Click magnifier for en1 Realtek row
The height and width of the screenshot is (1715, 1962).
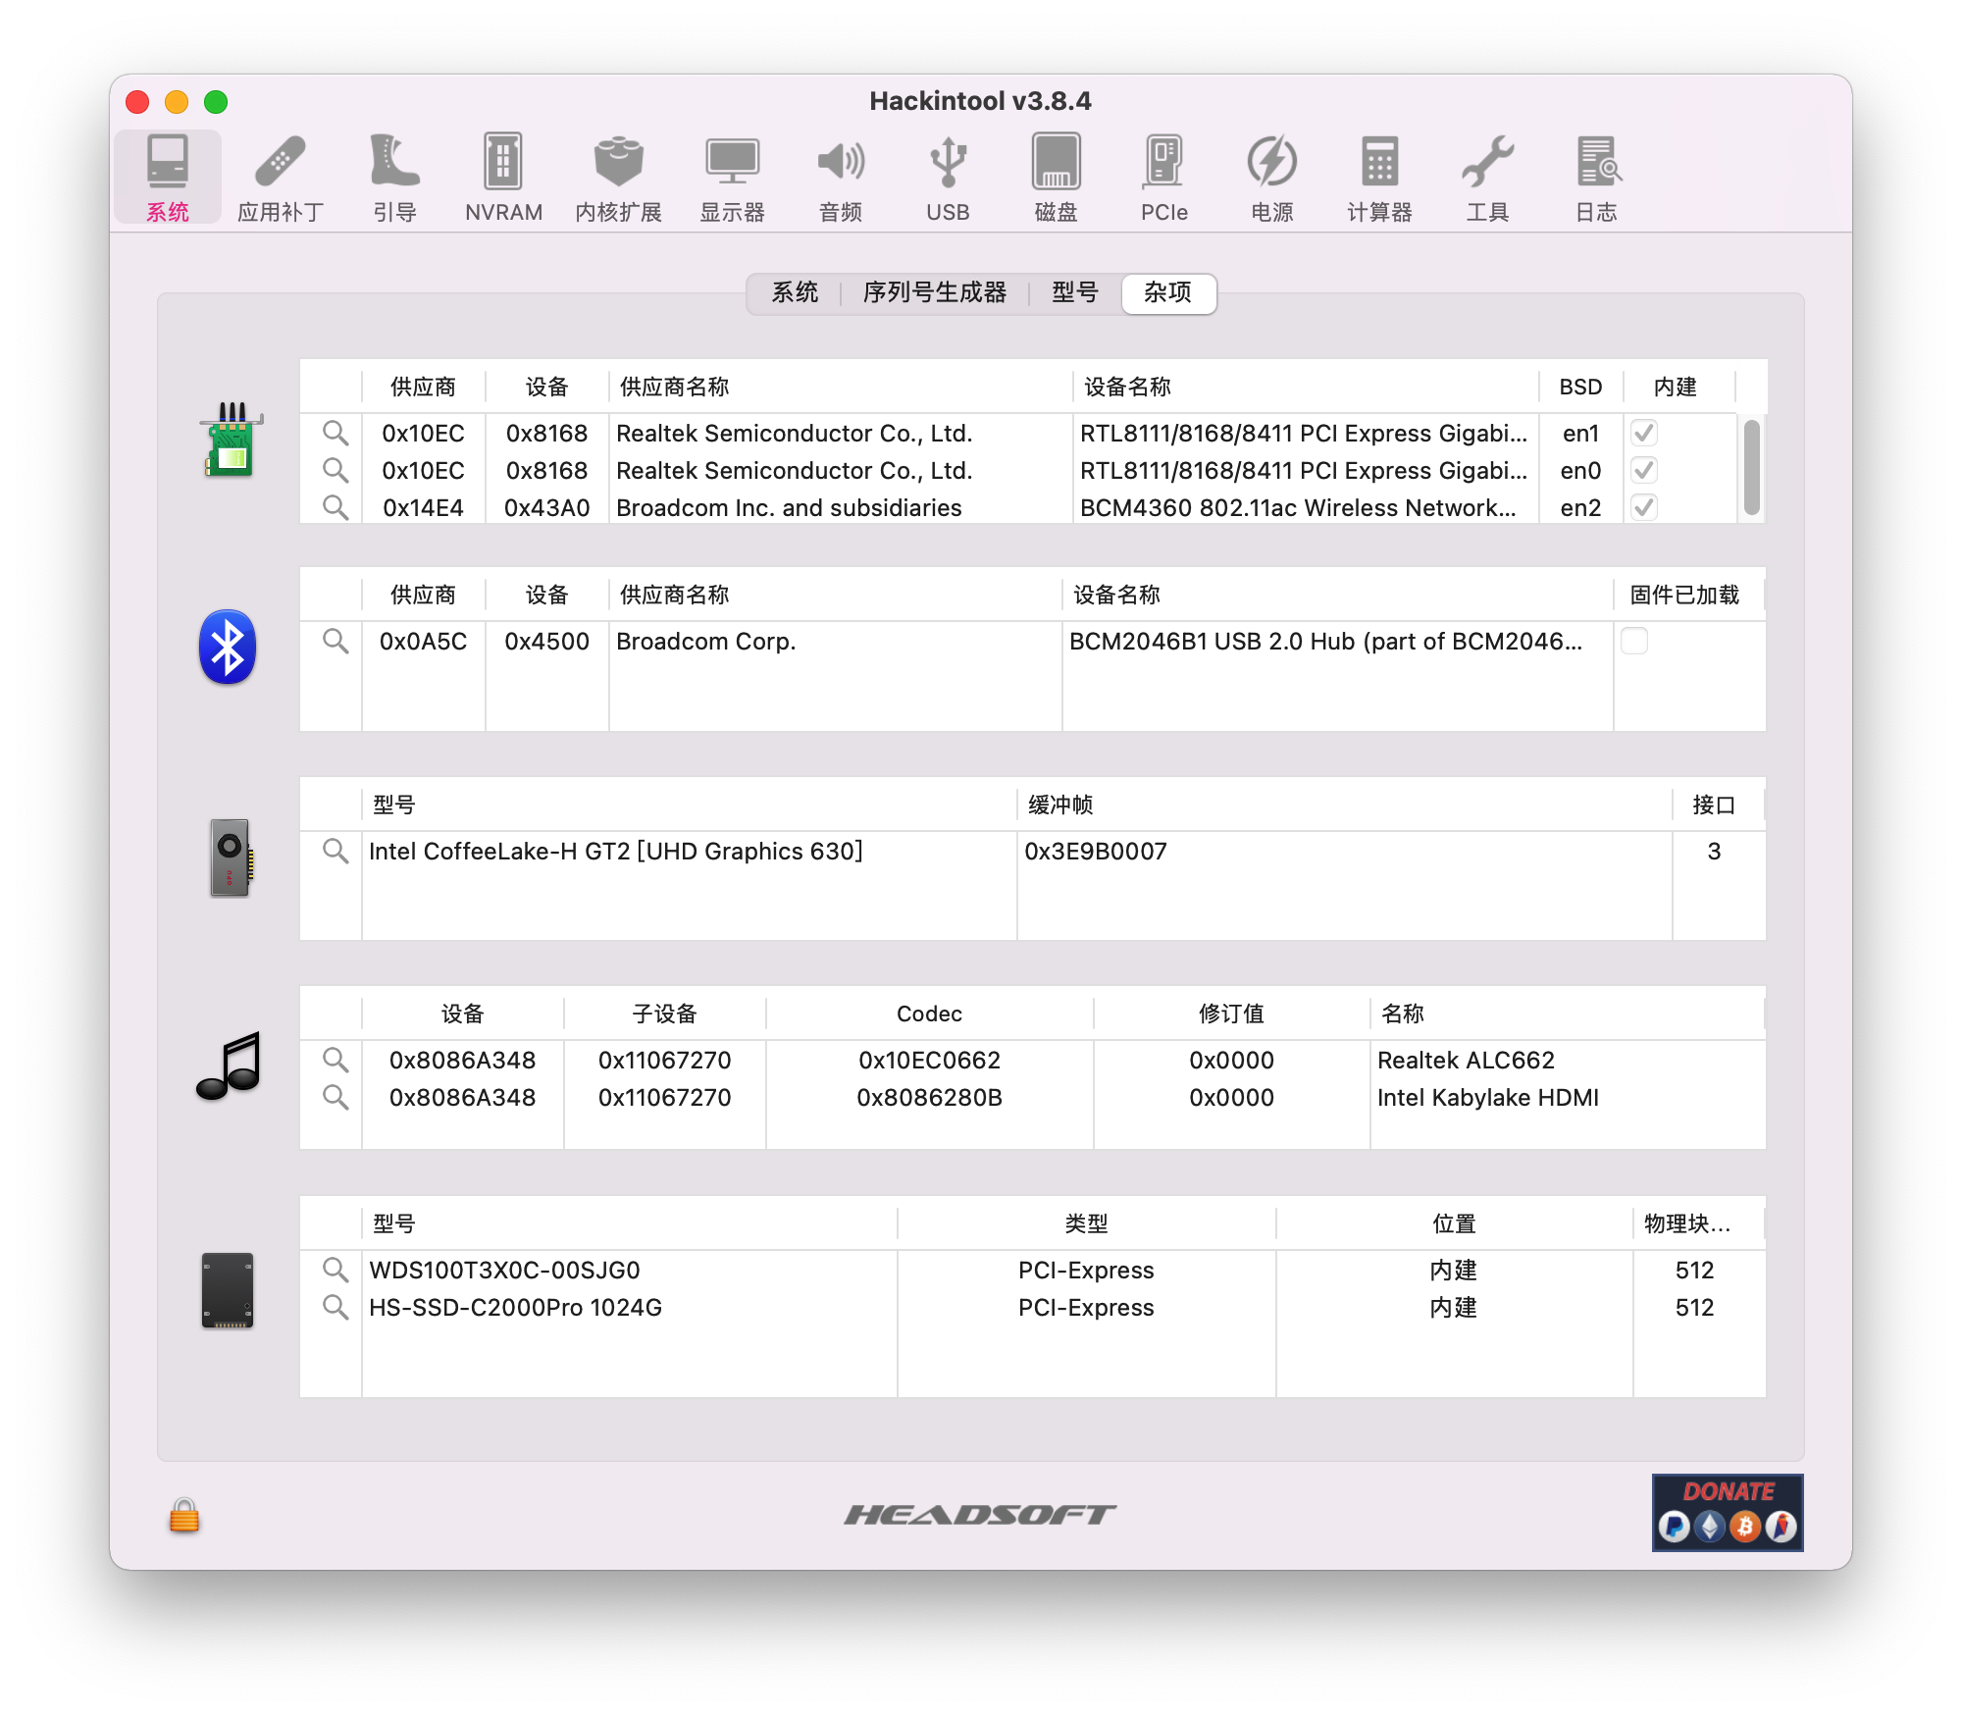(336, 433)
